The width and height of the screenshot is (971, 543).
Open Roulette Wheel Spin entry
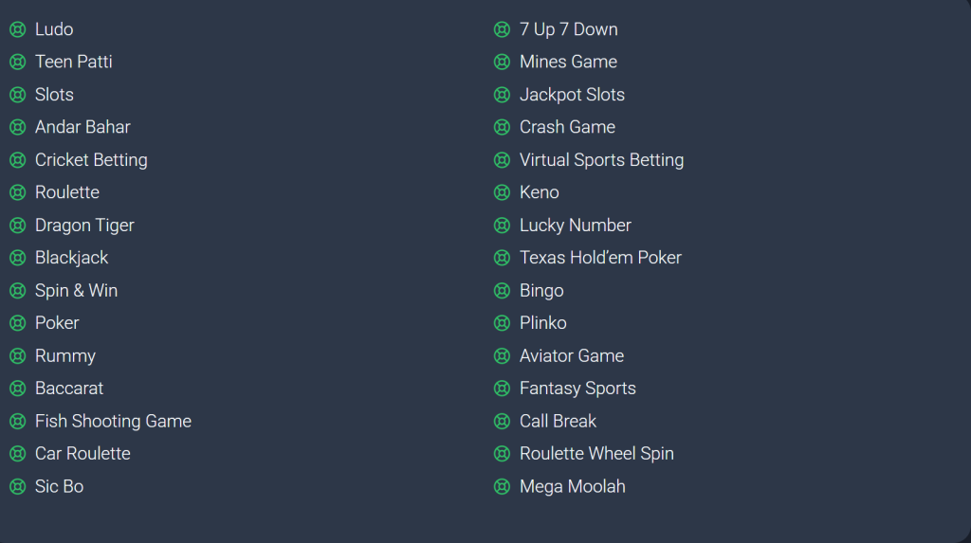(x=596, y=454)
